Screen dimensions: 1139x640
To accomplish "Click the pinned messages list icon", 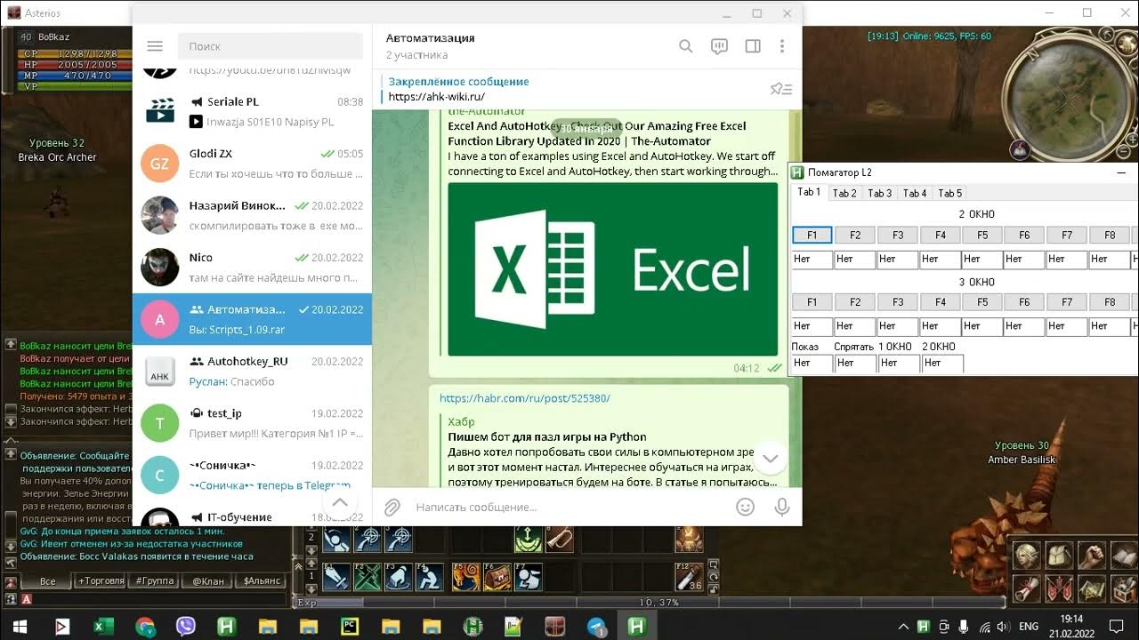I will click(x=781, y=89).
